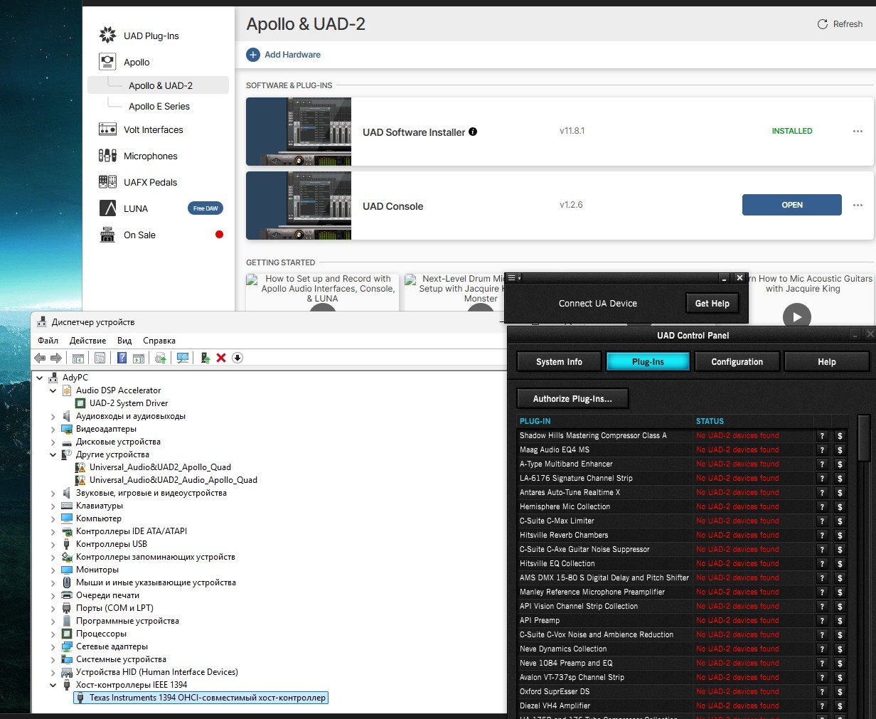Click UAD Console product thumbnail

point(299,206)
